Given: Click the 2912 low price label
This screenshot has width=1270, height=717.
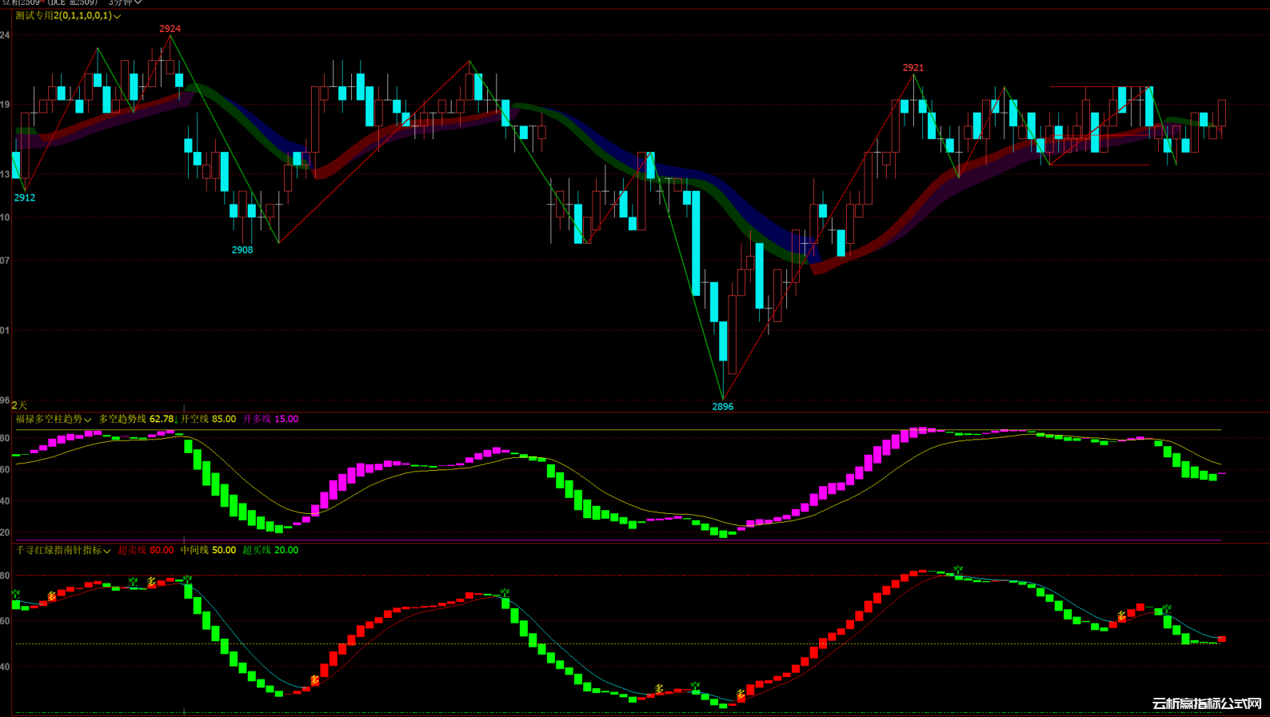Looking at the screenshot, I should click(24, 198).
